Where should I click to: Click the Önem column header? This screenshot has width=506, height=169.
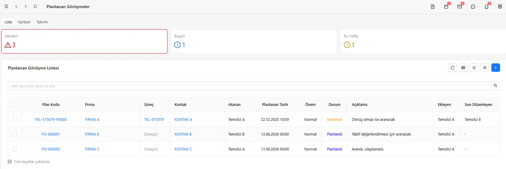pos(310,105)
